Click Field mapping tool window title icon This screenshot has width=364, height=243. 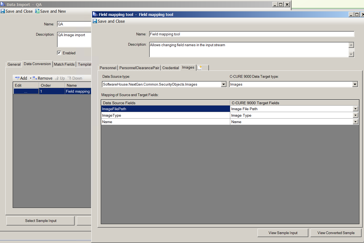[95, 14]
